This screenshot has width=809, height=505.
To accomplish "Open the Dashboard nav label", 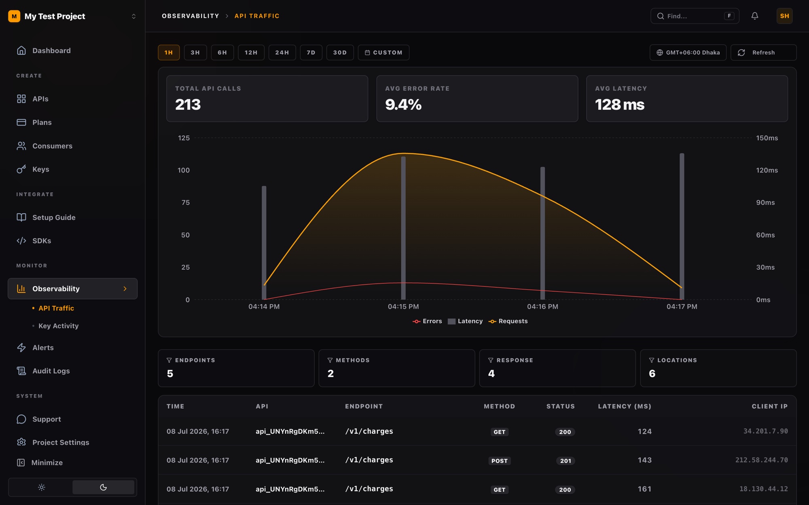I will click(51, 50).
